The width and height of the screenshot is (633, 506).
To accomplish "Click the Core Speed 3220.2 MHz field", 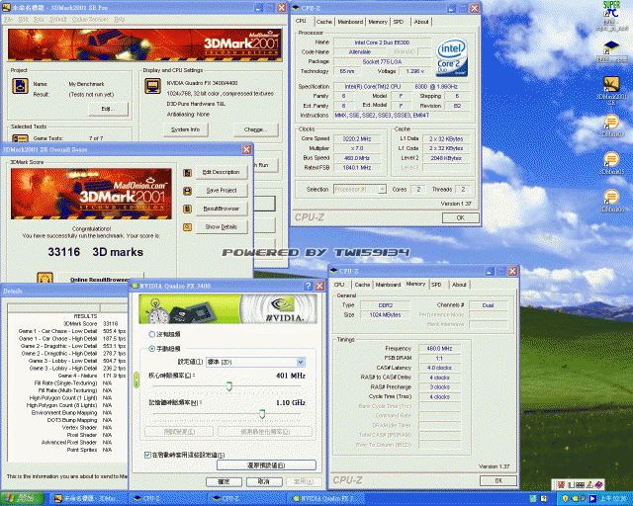I will click(x=357, y=138).
